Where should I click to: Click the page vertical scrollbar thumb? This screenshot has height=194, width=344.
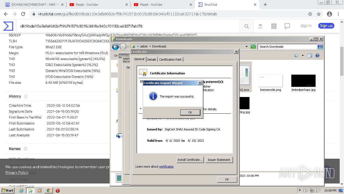342,61
